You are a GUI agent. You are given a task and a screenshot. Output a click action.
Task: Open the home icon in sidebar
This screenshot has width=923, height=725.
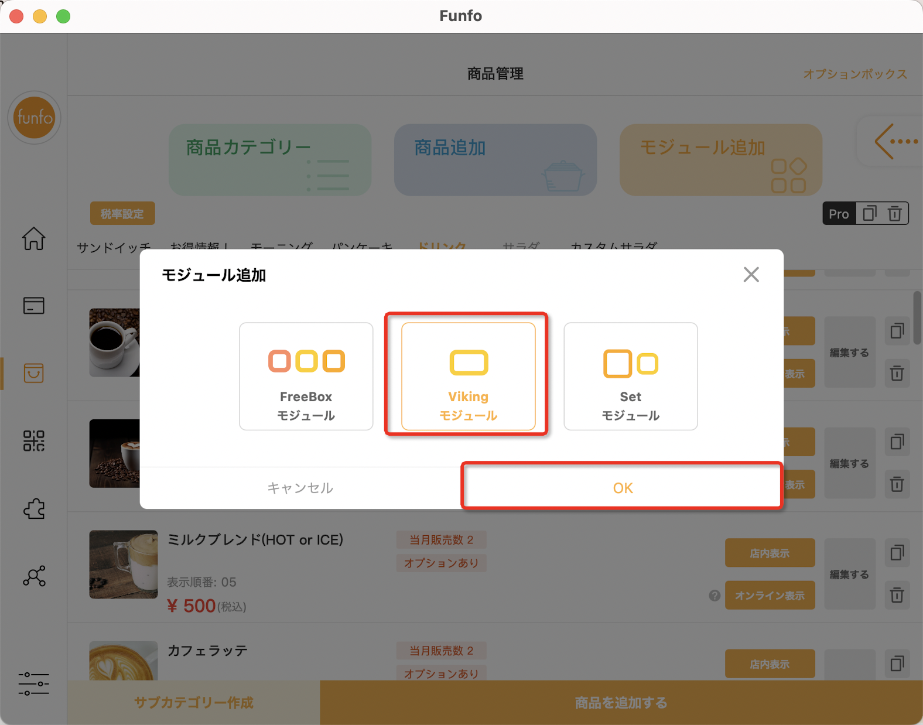coord(33,238)
